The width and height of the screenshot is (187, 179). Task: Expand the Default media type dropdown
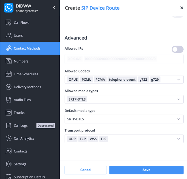point(178,119)
